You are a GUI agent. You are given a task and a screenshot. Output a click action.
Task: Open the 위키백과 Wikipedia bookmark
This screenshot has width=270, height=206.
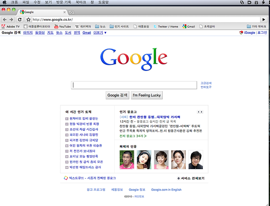point(83,26)
